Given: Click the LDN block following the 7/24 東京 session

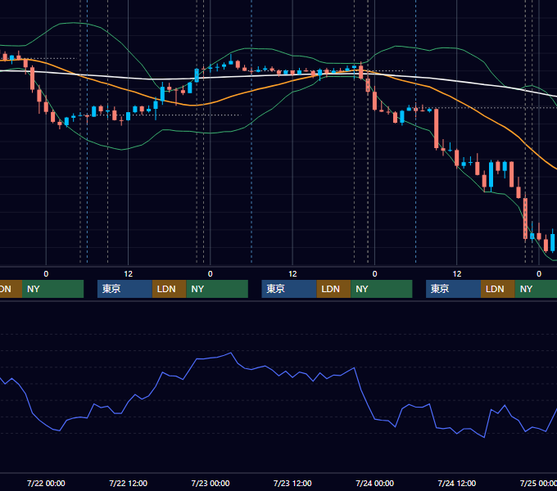Looking at the screenshot, I should 498,289.
